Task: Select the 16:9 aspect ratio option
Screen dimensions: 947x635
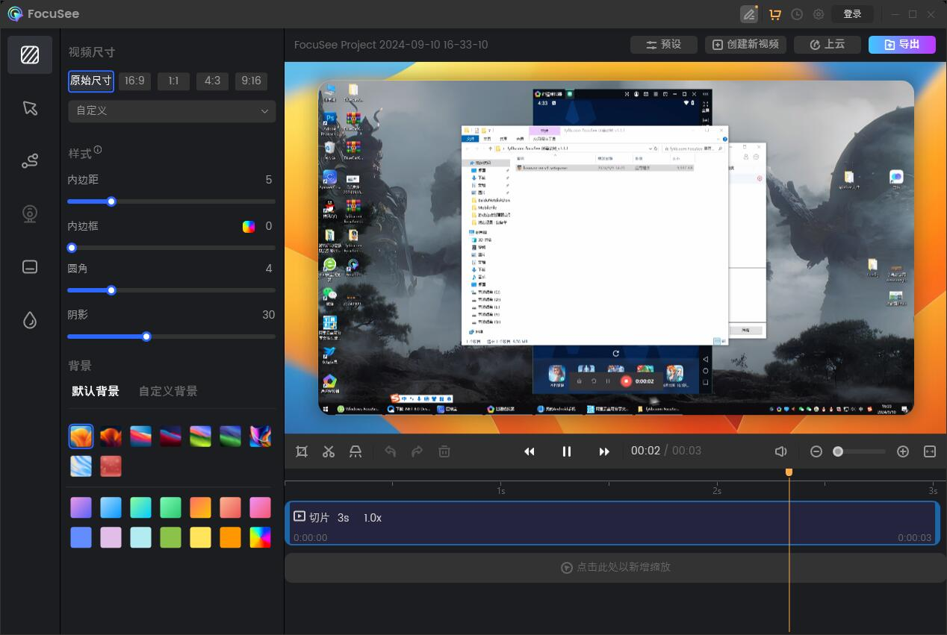Action: click(x=135, y=81)
